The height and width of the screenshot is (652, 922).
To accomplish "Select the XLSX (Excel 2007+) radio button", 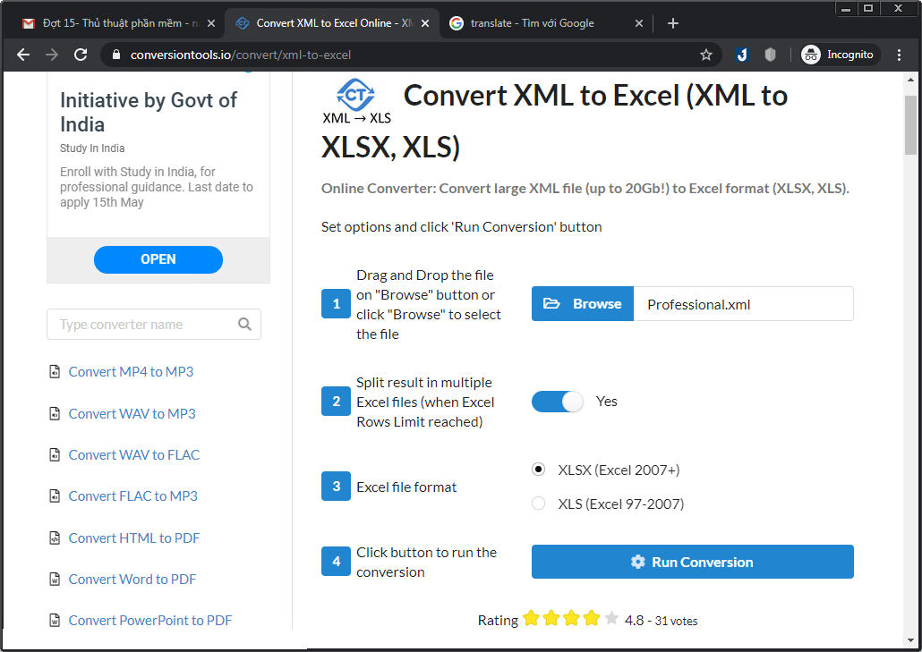I will (x=538, y=469).
